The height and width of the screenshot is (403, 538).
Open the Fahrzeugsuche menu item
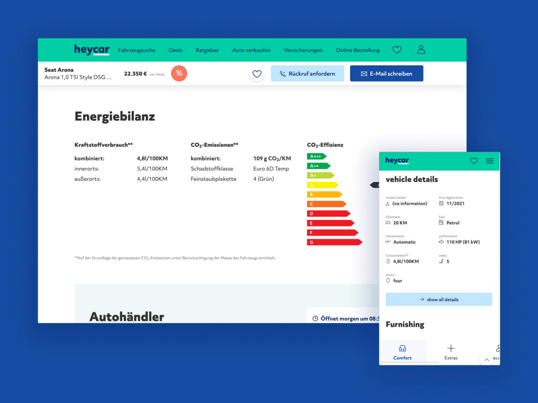137,50
